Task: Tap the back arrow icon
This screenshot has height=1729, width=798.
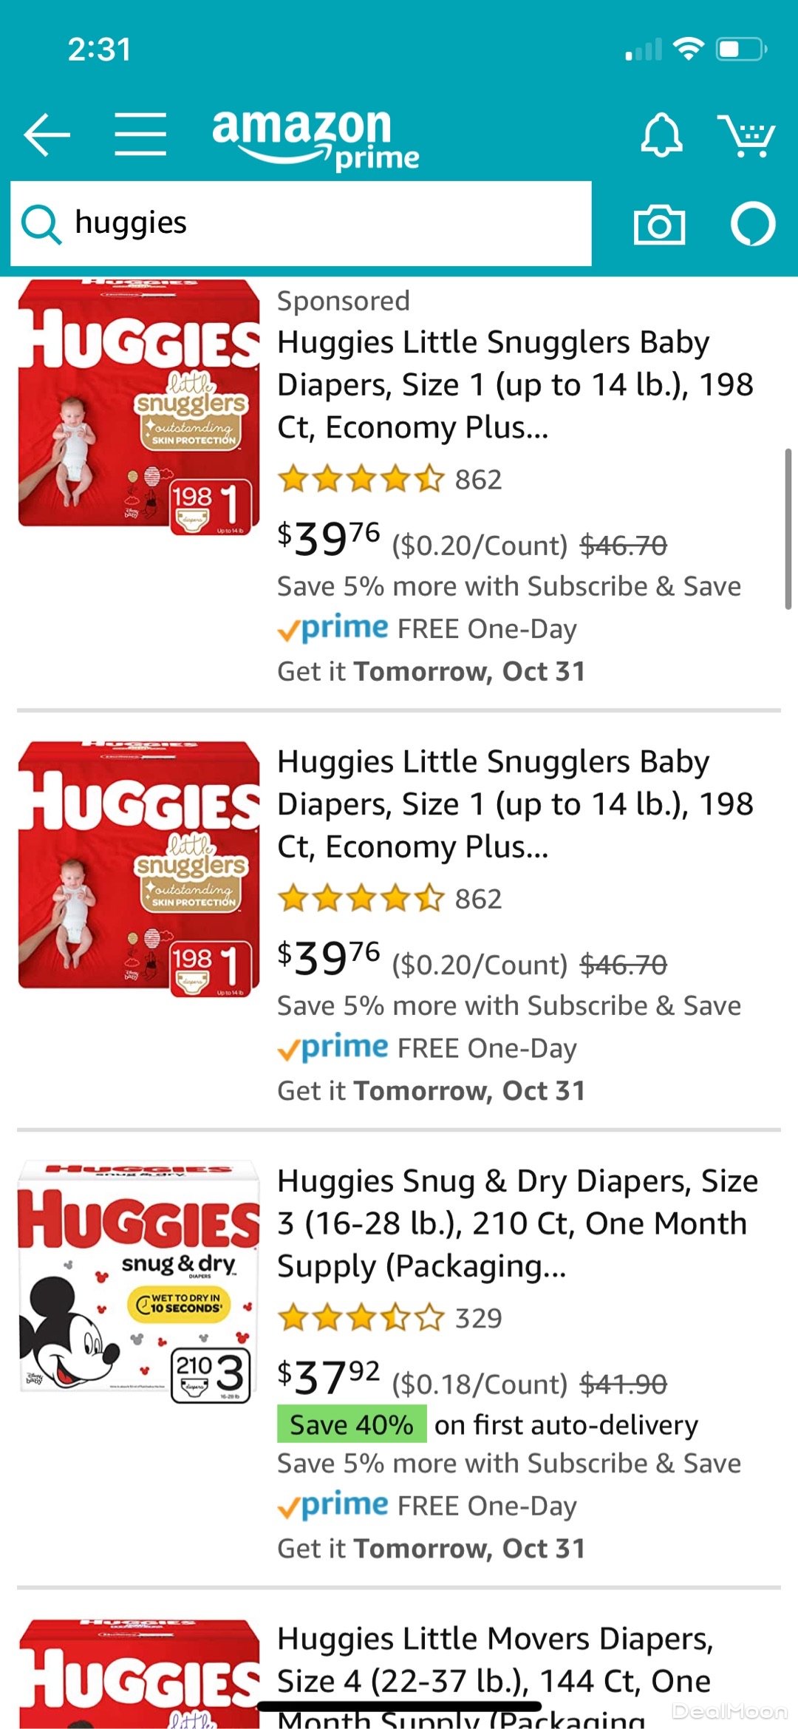Action: pos(47,135)
